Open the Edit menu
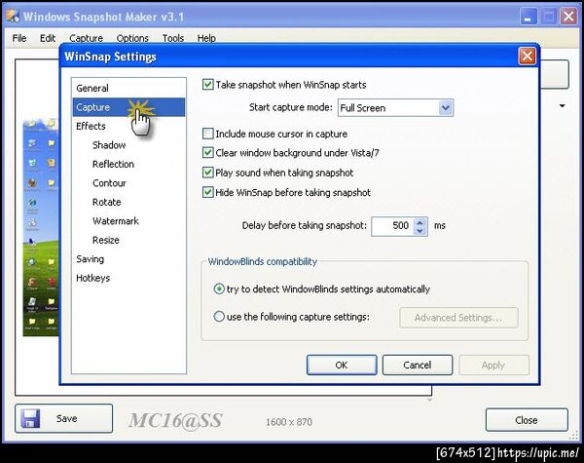 point(48,38)
